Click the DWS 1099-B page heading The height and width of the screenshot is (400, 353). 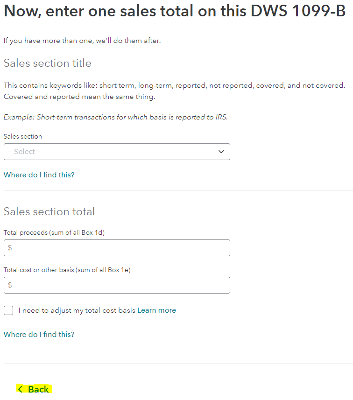pos(175,11)
